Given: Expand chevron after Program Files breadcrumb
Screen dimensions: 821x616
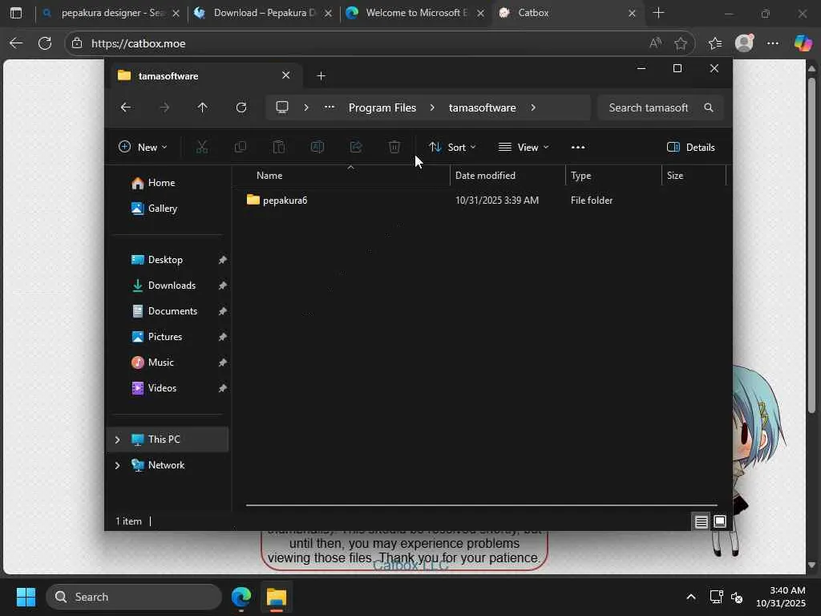Looking at the screenshot, I should pos(432,107).
